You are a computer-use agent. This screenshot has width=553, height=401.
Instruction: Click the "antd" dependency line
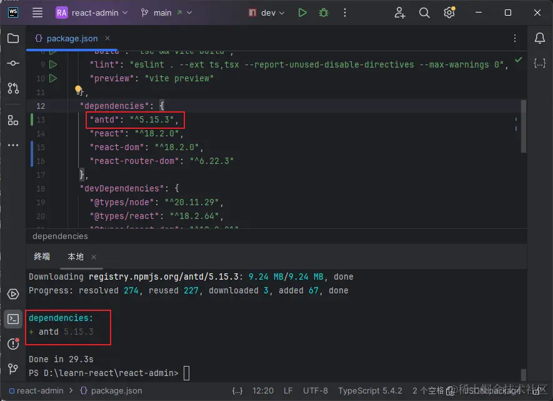click(134, 119)
